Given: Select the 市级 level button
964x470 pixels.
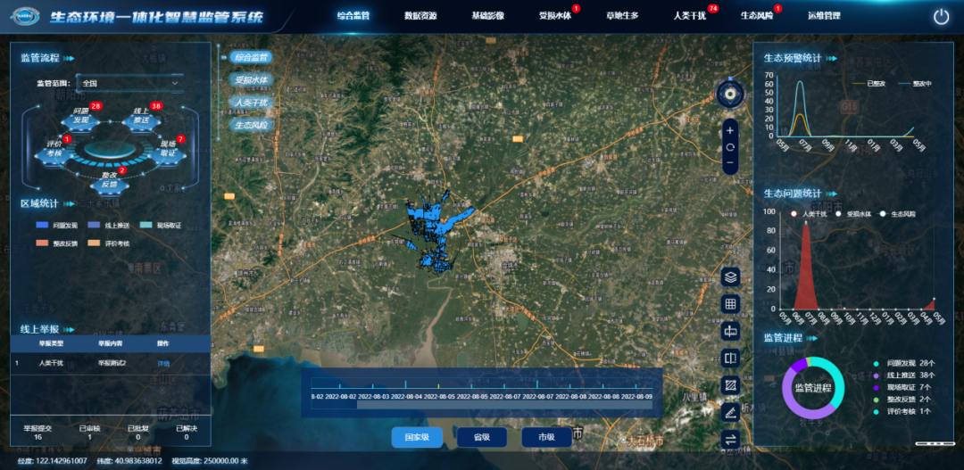Looking at the screenshot, I should pyautogui.click(x=546, y=437).
